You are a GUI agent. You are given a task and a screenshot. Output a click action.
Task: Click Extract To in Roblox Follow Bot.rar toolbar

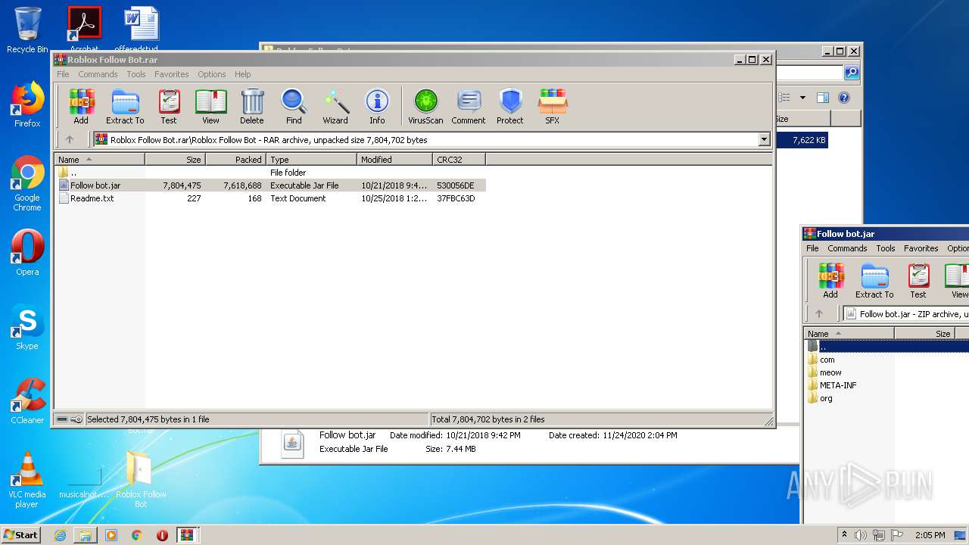(125, 106)
